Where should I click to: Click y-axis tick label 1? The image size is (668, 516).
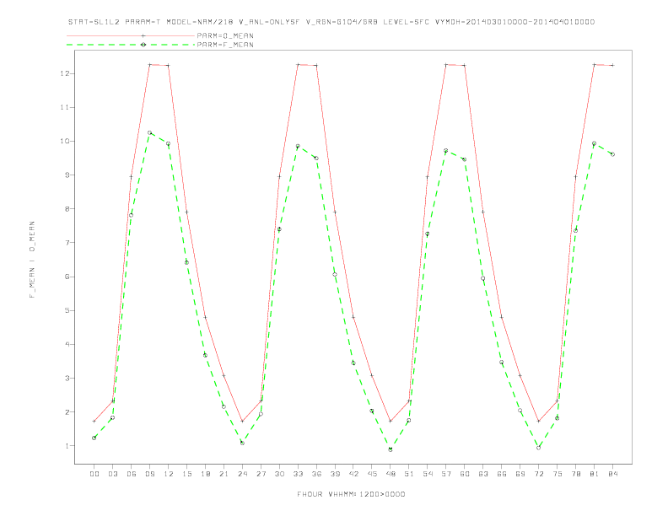67,446
